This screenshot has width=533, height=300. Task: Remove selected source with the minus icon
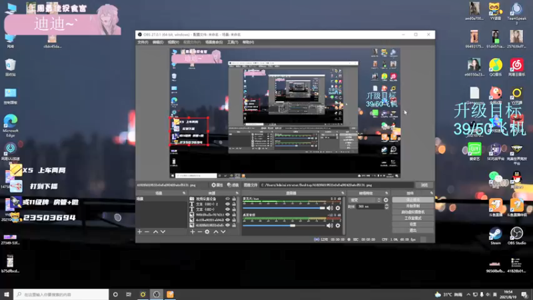pos(200,231)
